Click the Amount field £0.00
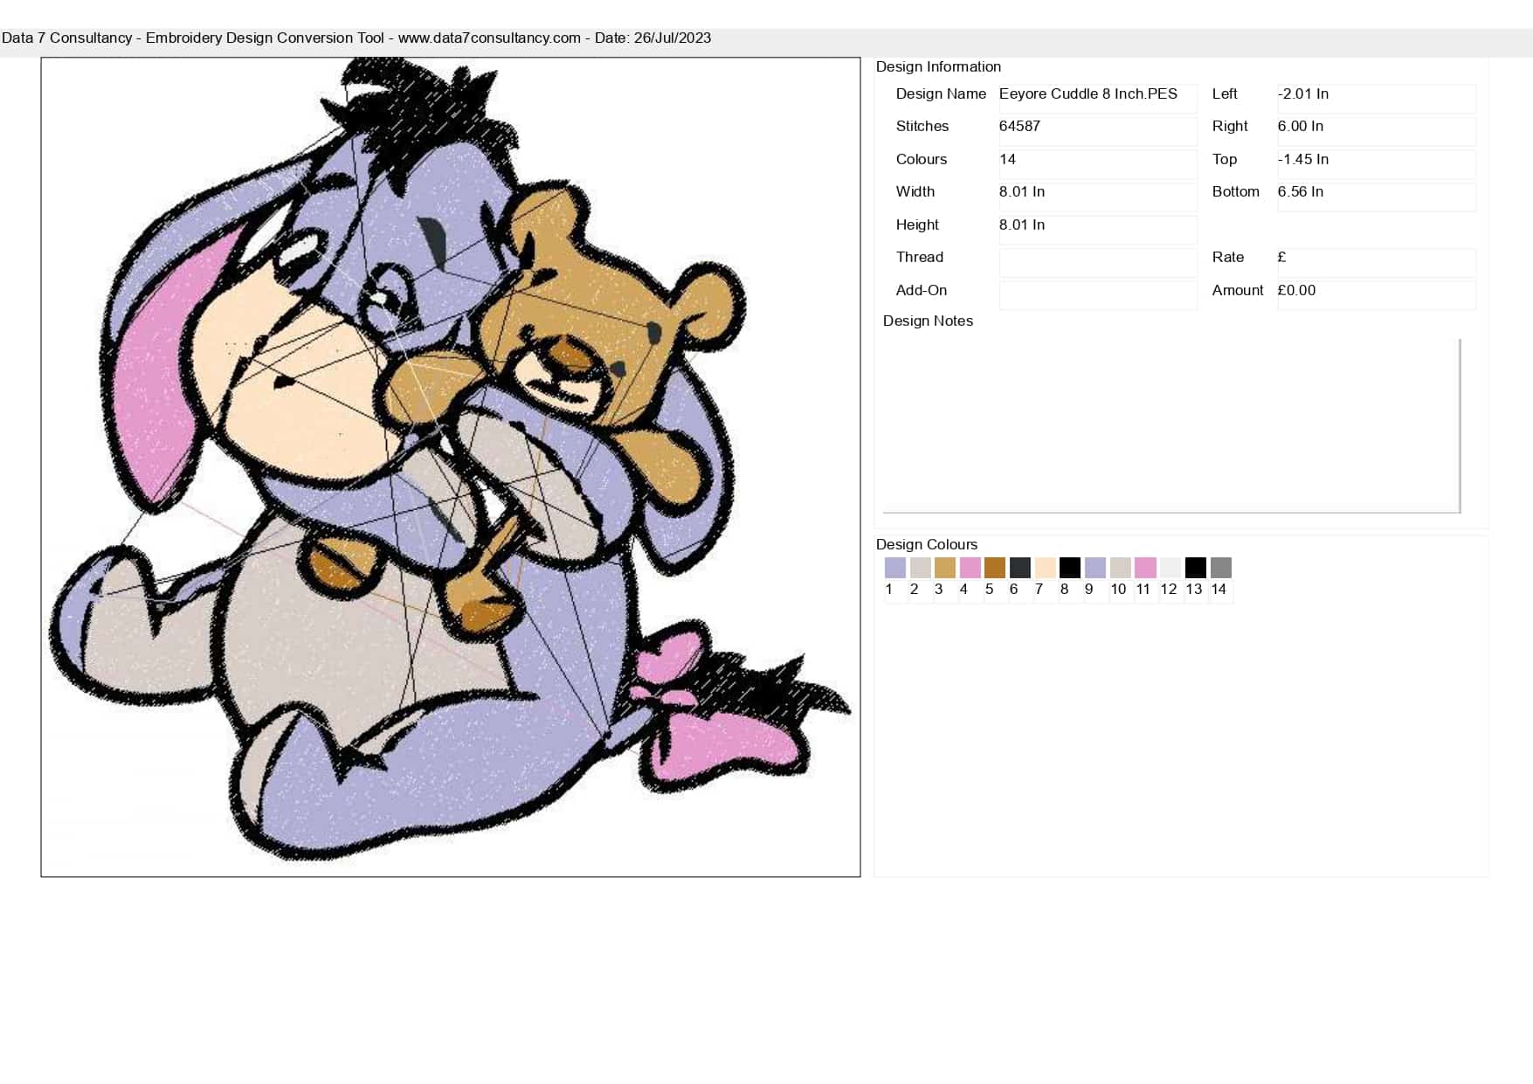This screenshot has width=1533, height=1084. [1377, 294]
